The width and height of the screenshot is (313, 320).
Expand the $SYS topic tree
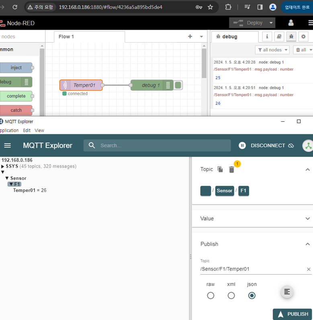[x=3, y=166]
